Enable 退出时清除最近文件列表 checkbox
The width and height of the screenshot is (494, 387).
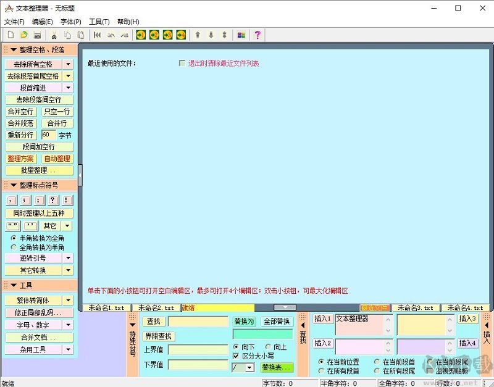(182, 64)
